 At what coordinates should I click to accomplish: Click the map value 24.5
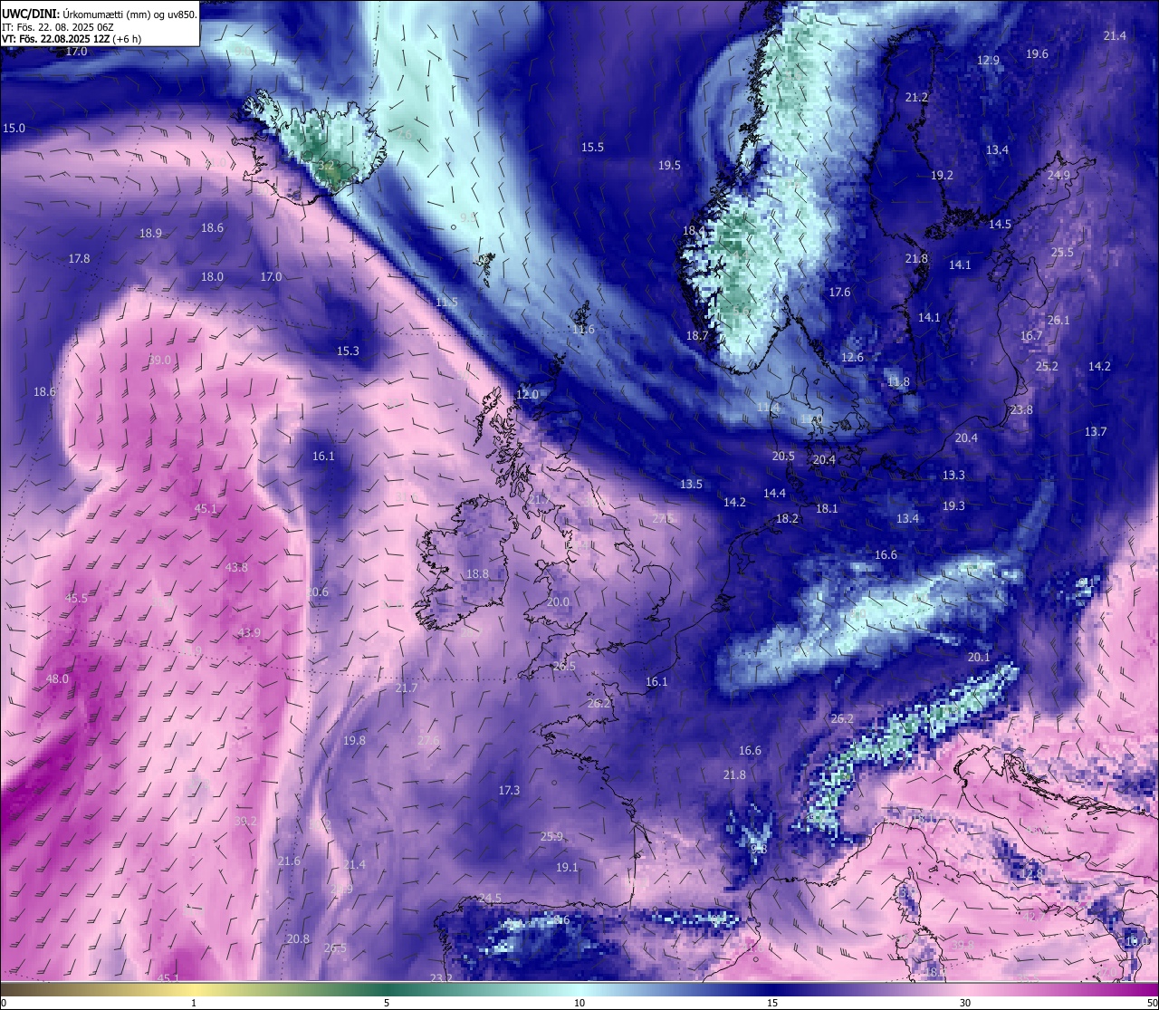[490, 899]
